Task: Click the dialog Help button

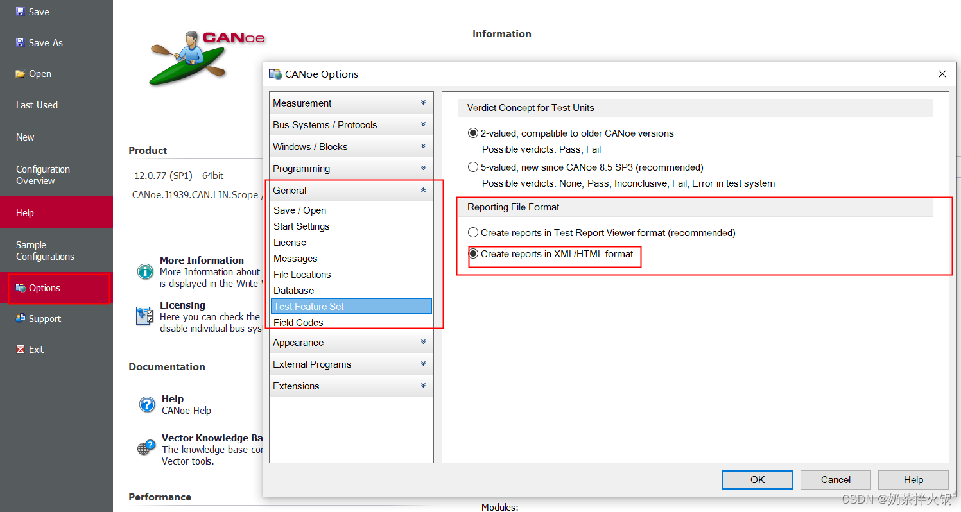Action: [913, 480]
